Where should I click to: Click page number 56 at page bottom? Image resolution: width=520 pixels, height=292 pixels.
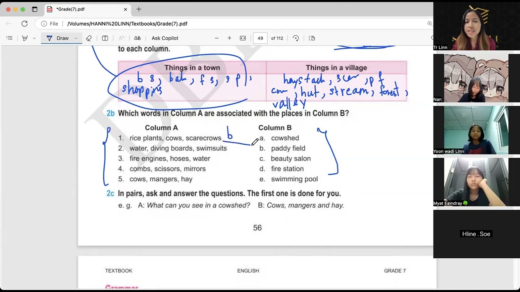coord(258,228)
